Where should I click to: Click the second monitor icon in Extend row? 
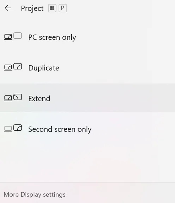tap(18, 97)
